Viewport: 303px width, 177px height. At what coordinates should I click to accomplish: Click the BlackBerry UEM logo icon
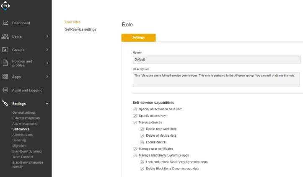(x=5, y=6)
